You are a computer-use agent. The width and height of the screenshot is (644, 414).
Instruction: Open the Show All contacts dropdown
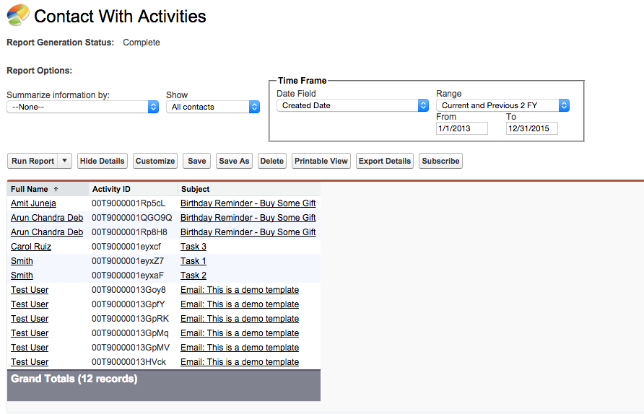pos(213,107)
